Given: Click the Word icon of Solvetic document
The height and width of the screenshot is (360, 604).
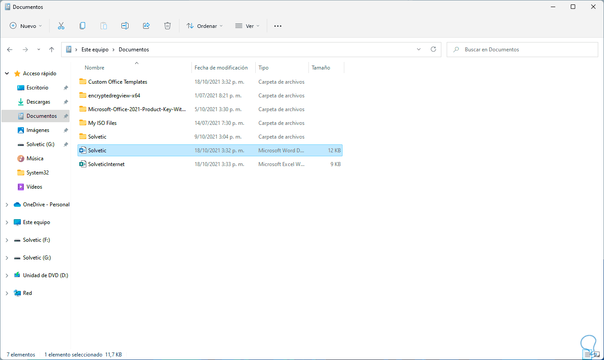Looking at the screenshot, I should pyautogui.click(x=82, y=151).
